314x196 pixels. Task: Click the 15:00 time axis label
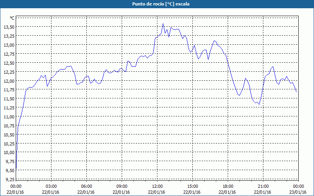[192, 187]
